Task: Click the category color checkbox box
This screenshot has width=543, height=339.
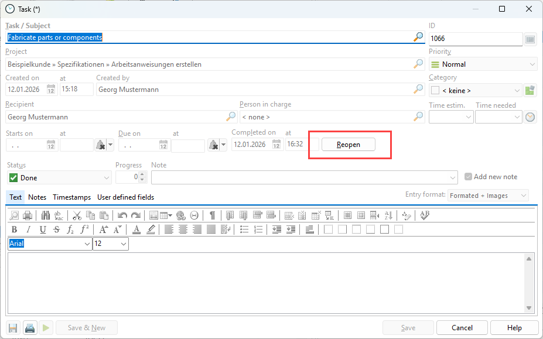Action: 435,91
